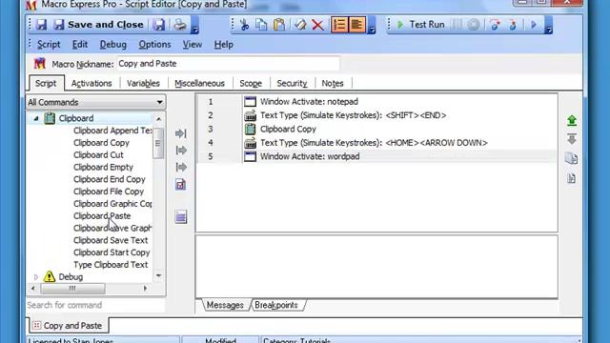Click the Macro Nickname text field
The height and width of the screenshot is (343, 610).
click(x=229, y=64)
